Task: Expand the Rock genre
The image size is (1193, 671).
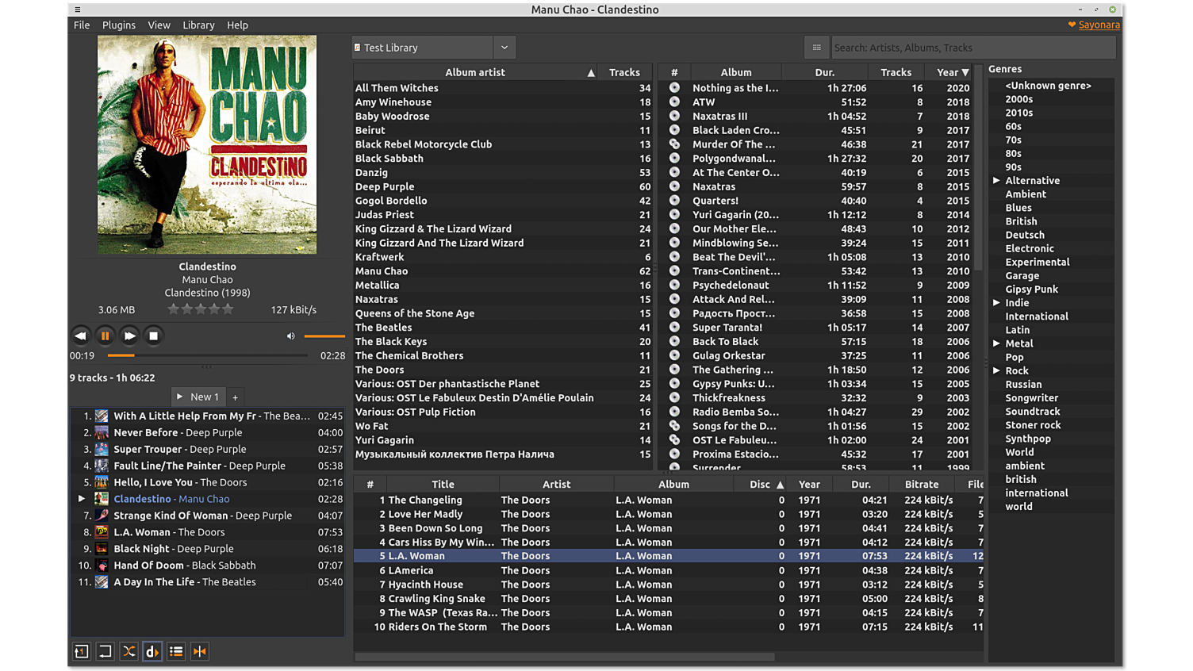Action: coord(997,370)
